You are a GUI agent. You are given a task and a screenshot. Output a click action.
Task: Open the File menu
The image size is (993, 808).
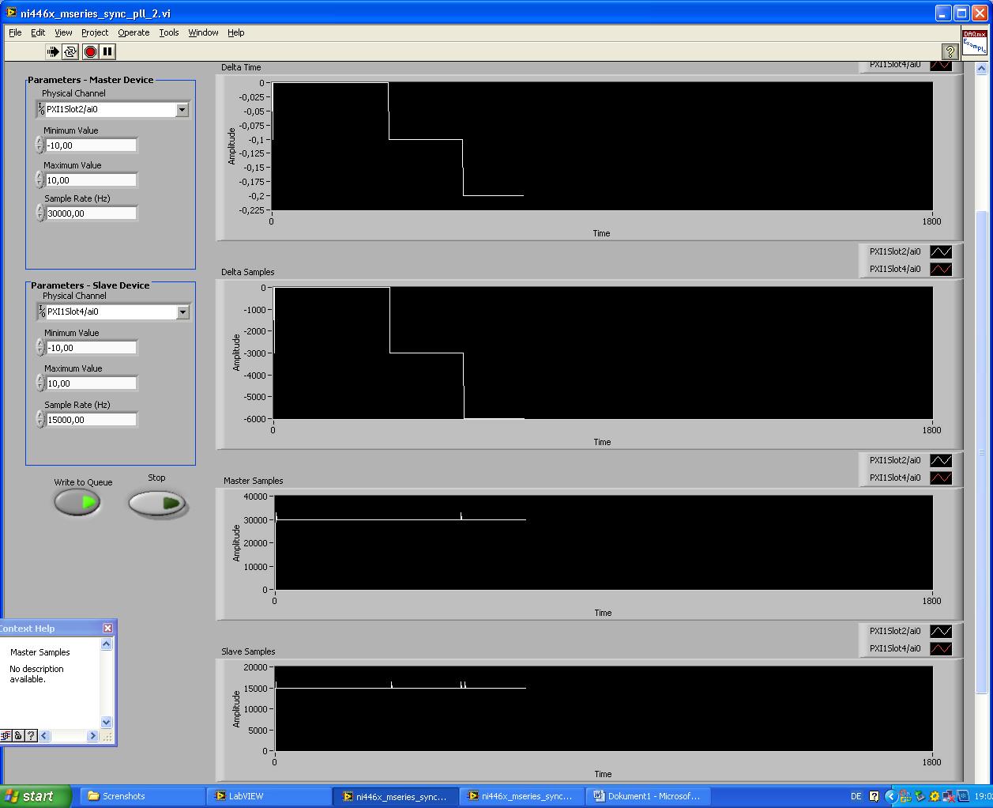(x=15, y=32)
